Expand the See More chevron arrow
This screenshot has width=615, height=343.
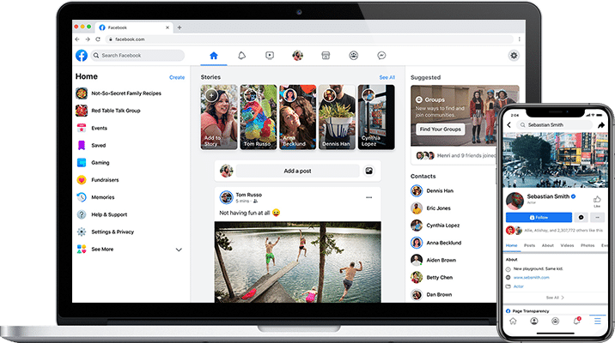179,250
